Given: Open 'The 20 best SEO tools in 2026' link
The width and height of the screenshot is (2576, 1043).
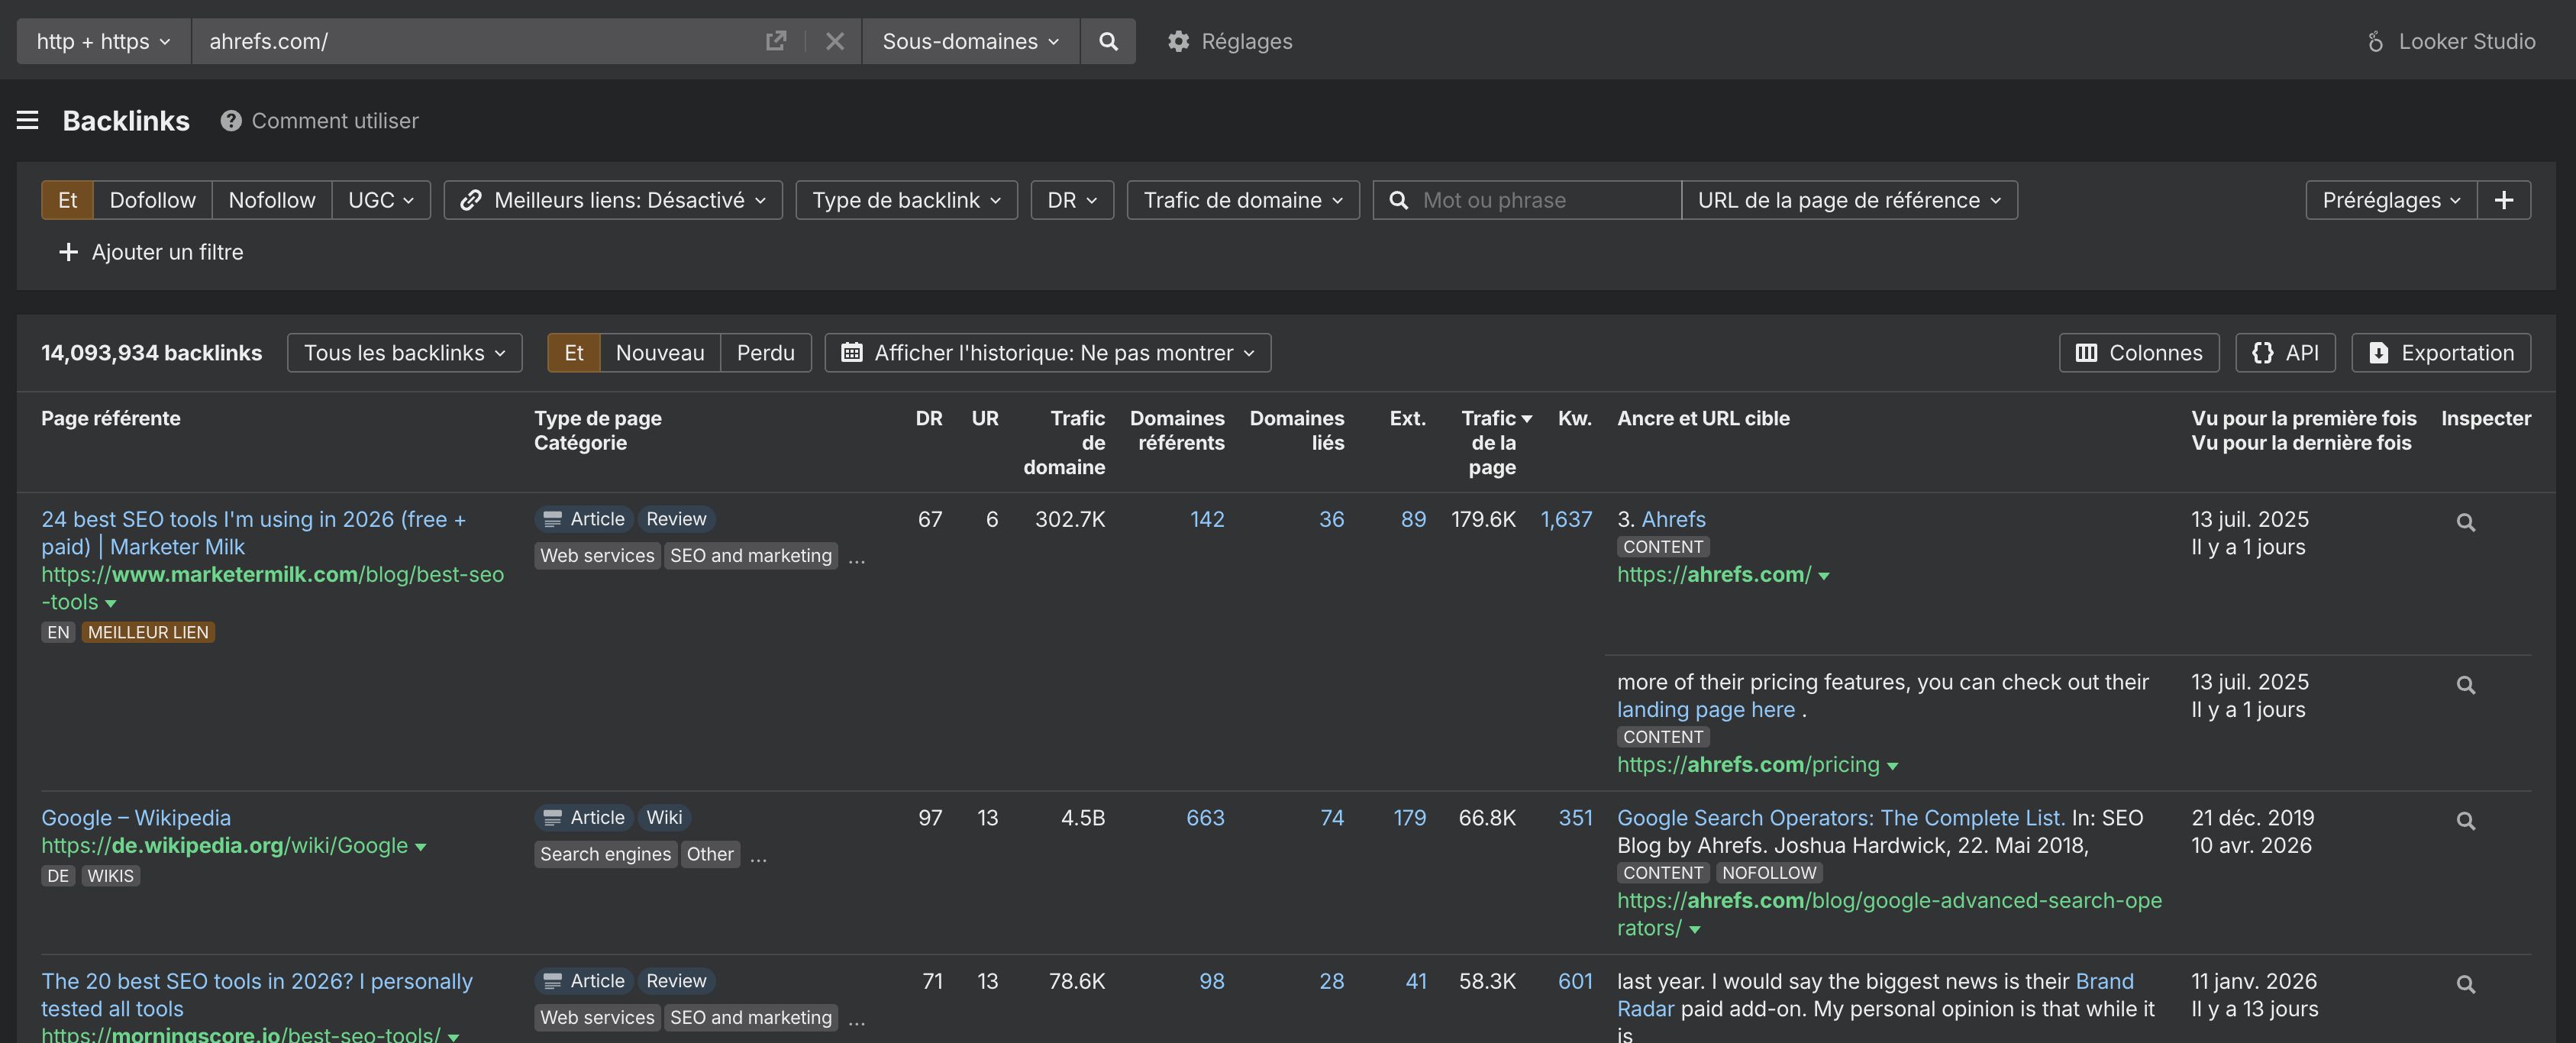Looking at the screenshot, I should 257,995.
